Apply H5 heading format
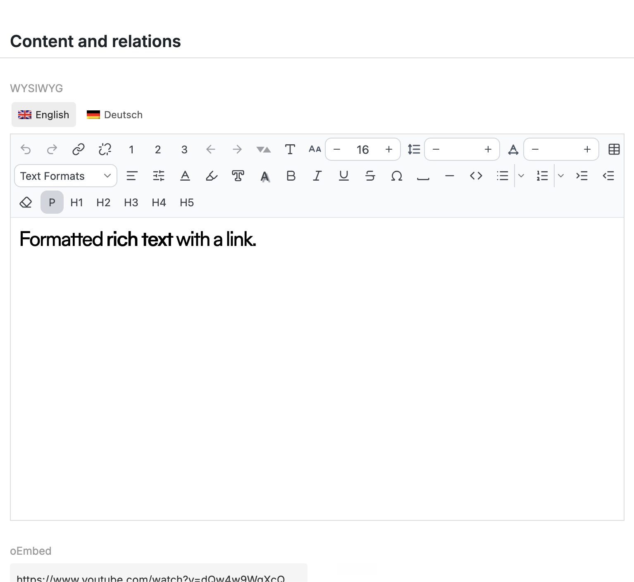Image resolution: width=634 pixels, height=582 pixels. [187, 202]
